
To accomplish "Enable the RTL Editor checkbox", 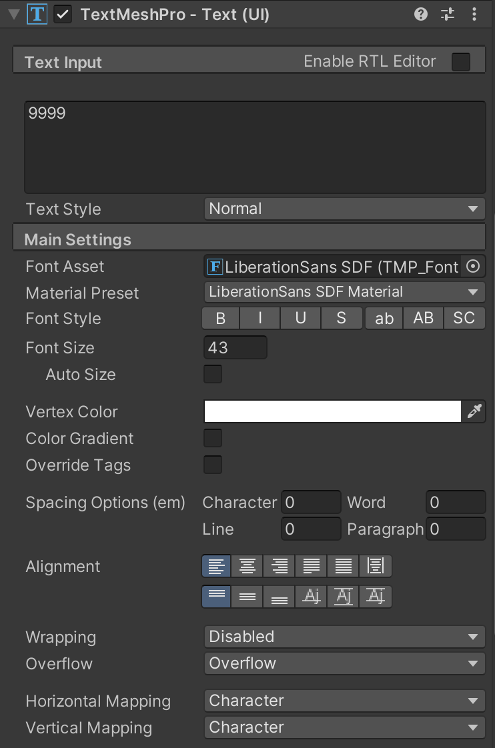I will [461, 62].
